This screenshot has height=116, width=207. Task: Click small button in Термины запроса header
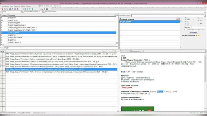tap(179, 19)
